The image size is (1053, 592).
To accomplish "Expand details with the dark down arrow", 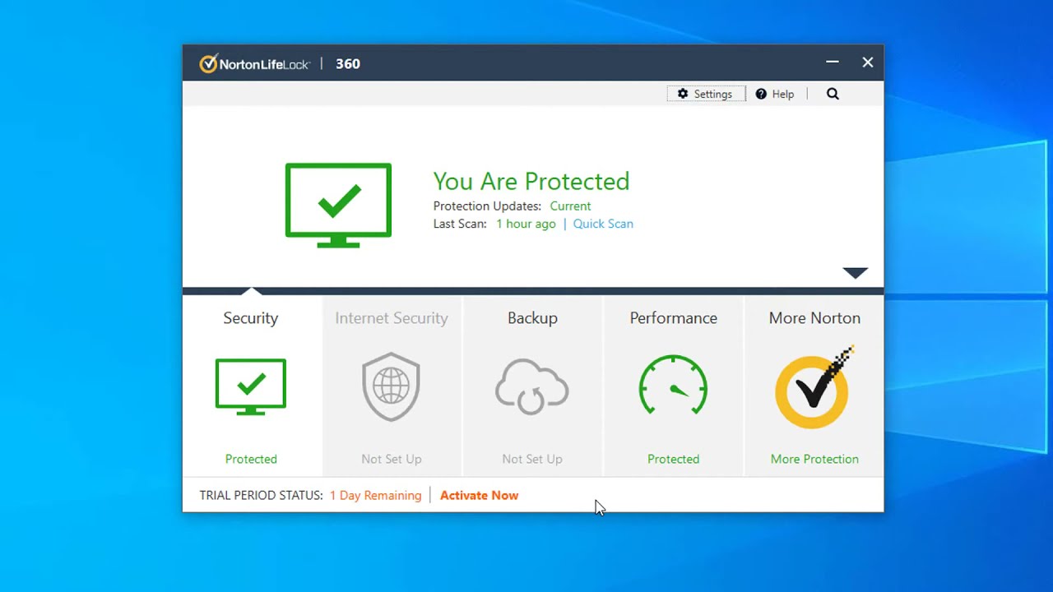I will coord(856,272).
